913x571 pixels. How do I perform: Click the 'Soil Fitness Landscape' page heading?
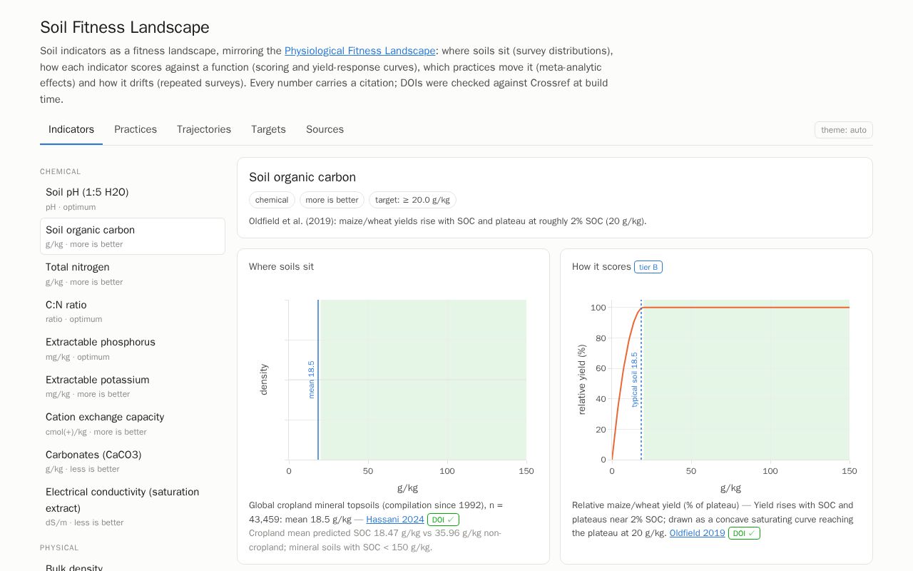pos(125,27)
